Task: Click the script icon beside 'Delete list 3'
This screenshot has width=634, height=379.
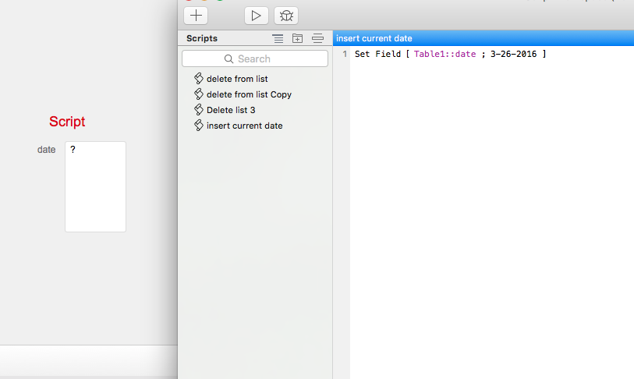Action: pyautogui.click(x=199, y=110)
